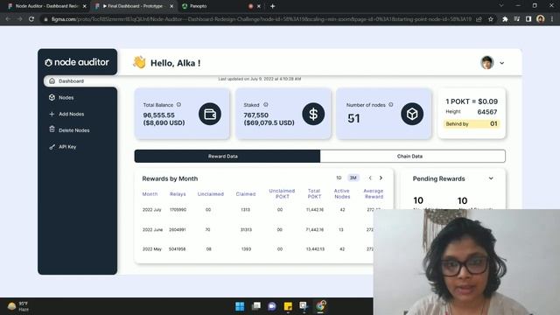This screenshot has width=560, height=315.
Task: Click the Behind by 01 indicator
Action: click(472, 124)
